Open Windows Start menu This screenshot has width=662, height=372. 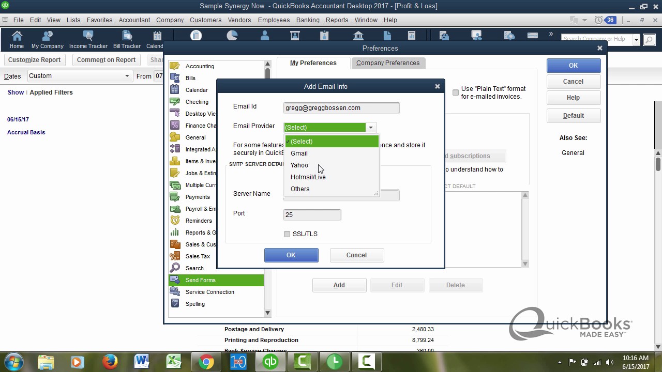coord(13,361)
